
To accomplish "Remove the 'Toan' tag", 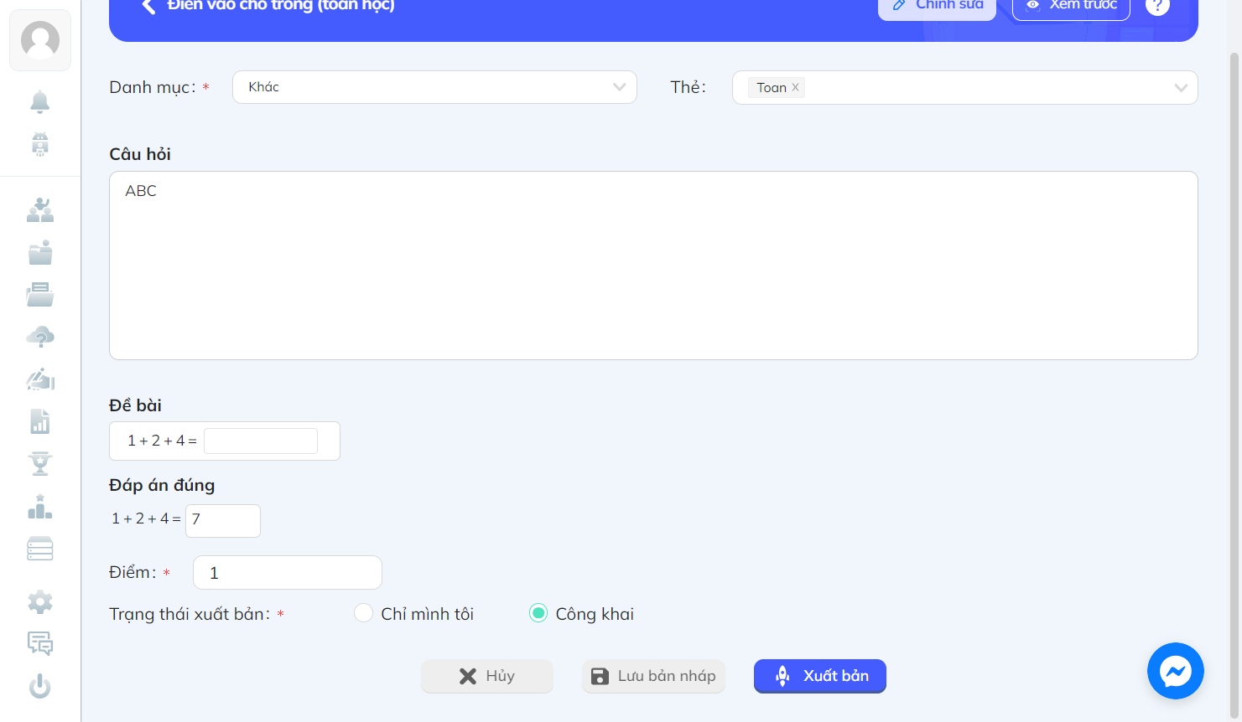I will (796, 87).
